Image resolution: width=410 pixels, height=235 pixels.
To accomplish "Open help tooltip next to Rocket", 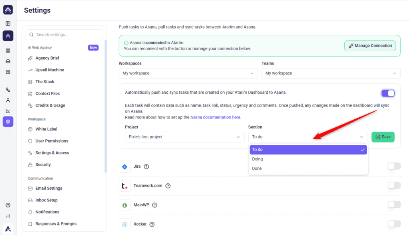I will coord(152,224).
